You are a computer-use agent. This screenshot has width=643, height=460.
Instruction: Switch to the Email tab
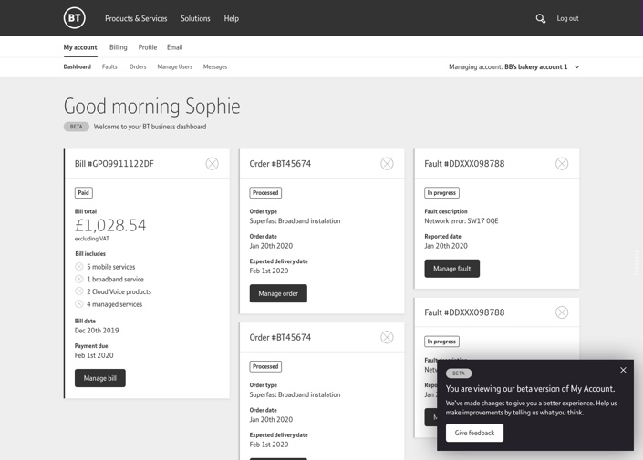click(175, 47)
